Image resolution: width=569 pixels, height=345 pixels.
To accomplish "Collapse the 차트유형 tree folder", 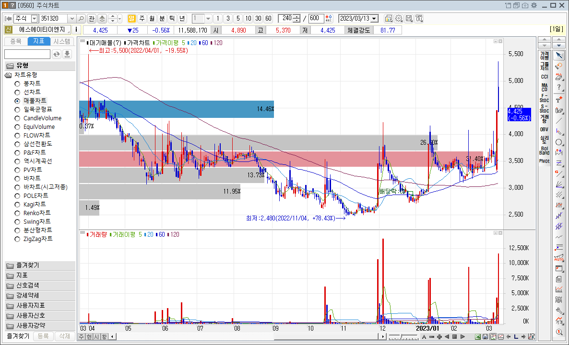I will 8,75.
